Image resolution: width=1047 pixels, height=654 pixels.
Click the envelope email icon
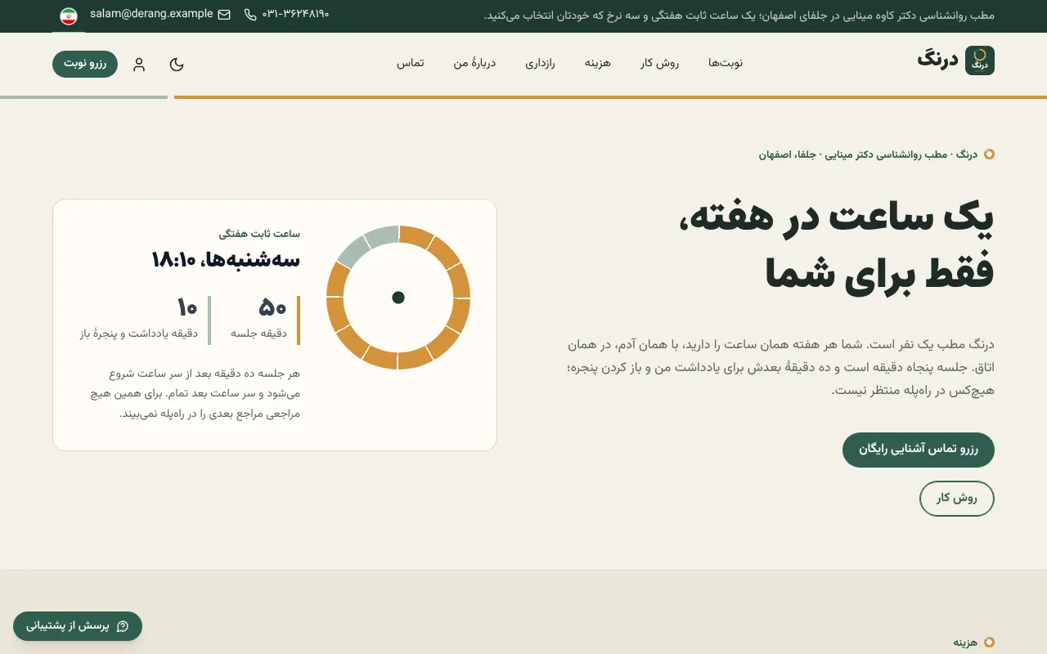coord(224,15)
